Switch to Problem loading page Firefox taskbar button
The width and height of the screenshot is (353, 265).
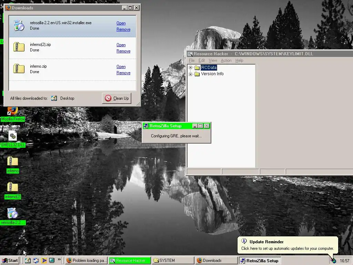(87, 261)
